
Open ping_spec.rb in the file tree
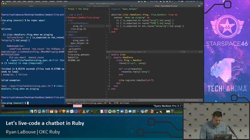(x=81, y=40)
